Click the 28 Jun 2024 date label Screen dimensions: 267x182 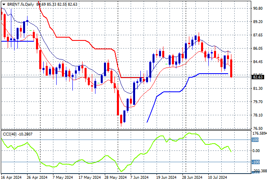pos(193,177)
